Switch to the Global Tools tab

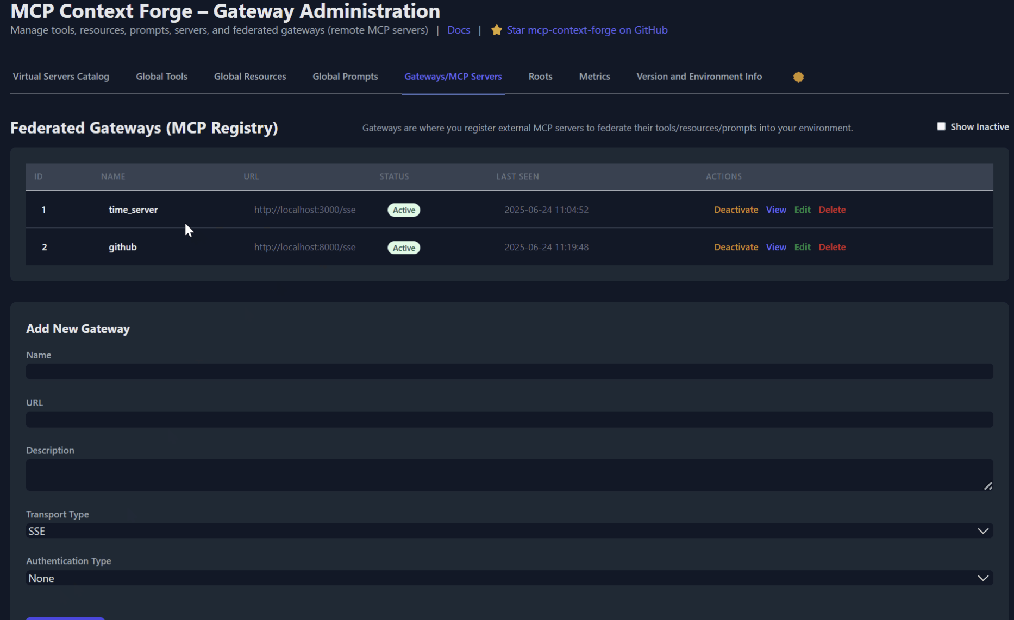pyautogui.click(x=161, y=77)
